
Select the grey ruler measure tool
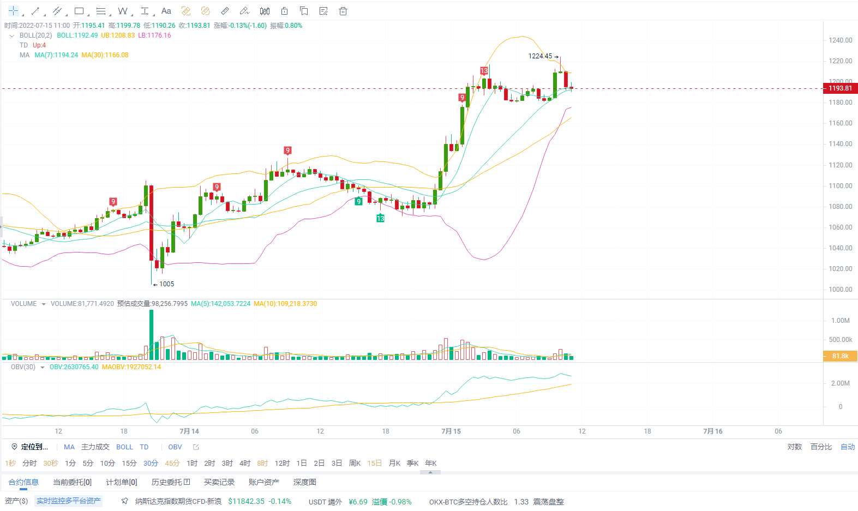[x=225, y=11]
